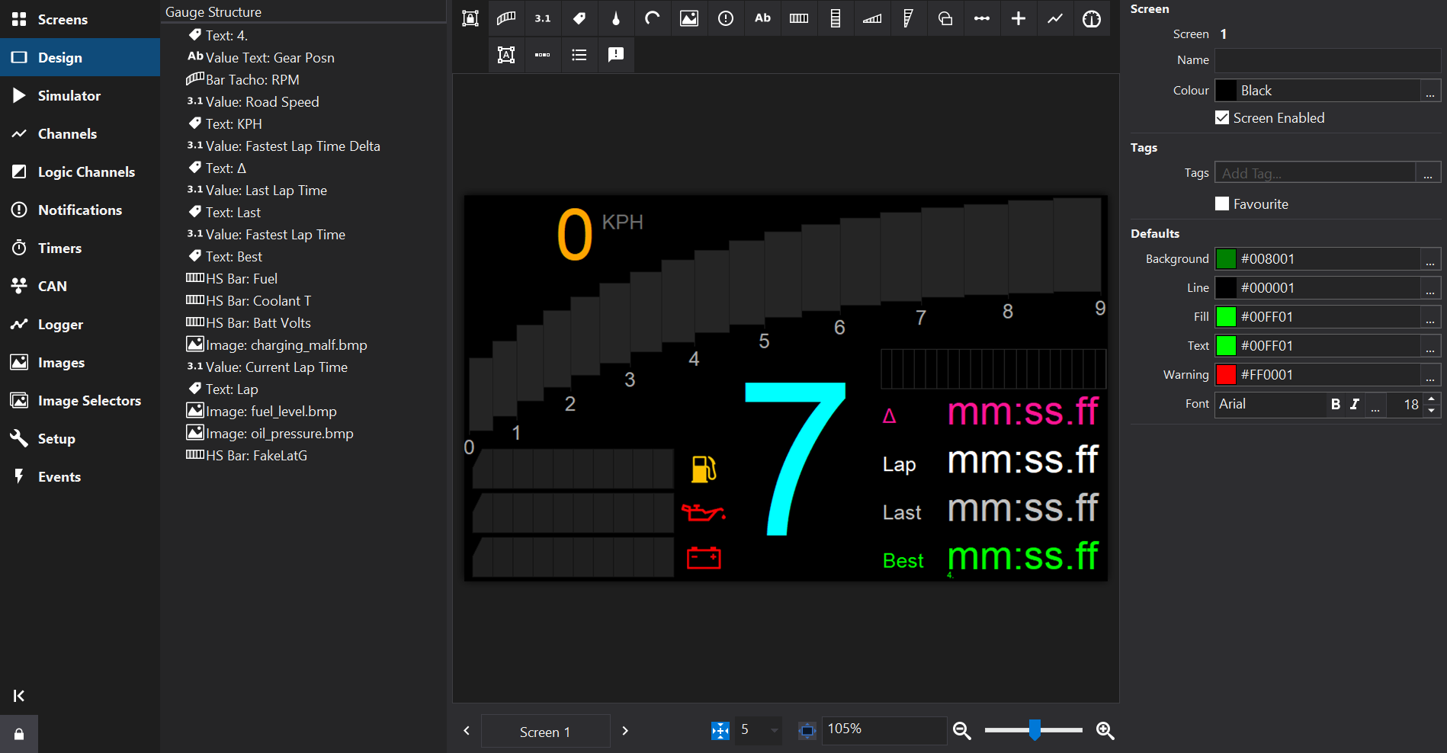Image resolution: width=1447 pixels, height=753 pixels.
Task: Click the notification message tool icon
Action: click(616, 55)
